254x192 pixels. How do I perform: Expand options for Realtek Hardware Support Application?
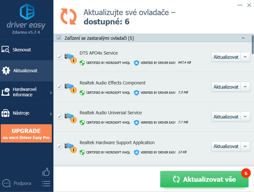(x=245, y=146)
